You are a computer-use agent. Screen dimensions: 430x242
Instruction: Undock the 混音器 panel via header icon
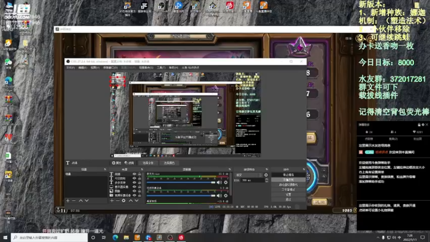point(230,169)
